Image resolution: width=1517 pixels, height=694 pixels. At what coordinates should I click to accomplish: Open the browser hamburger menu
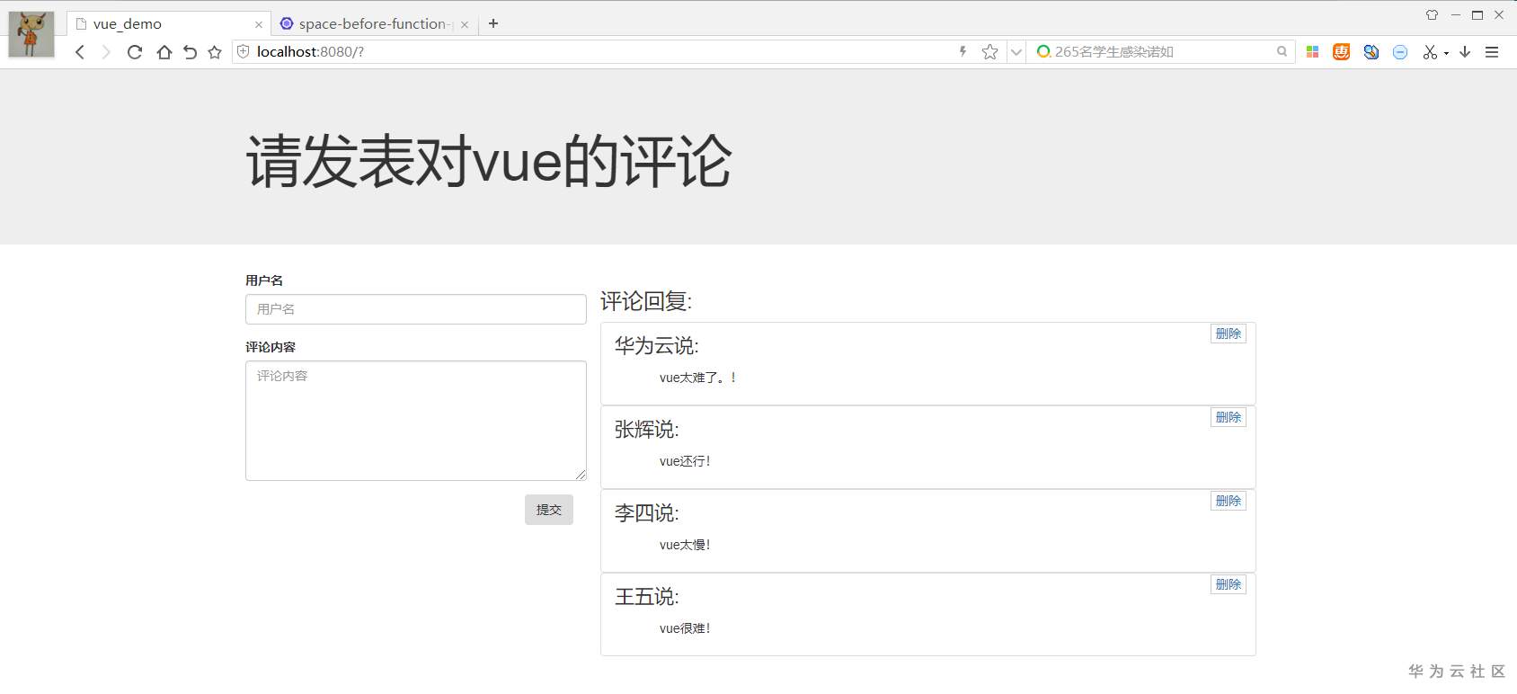tap(1492, 52)
